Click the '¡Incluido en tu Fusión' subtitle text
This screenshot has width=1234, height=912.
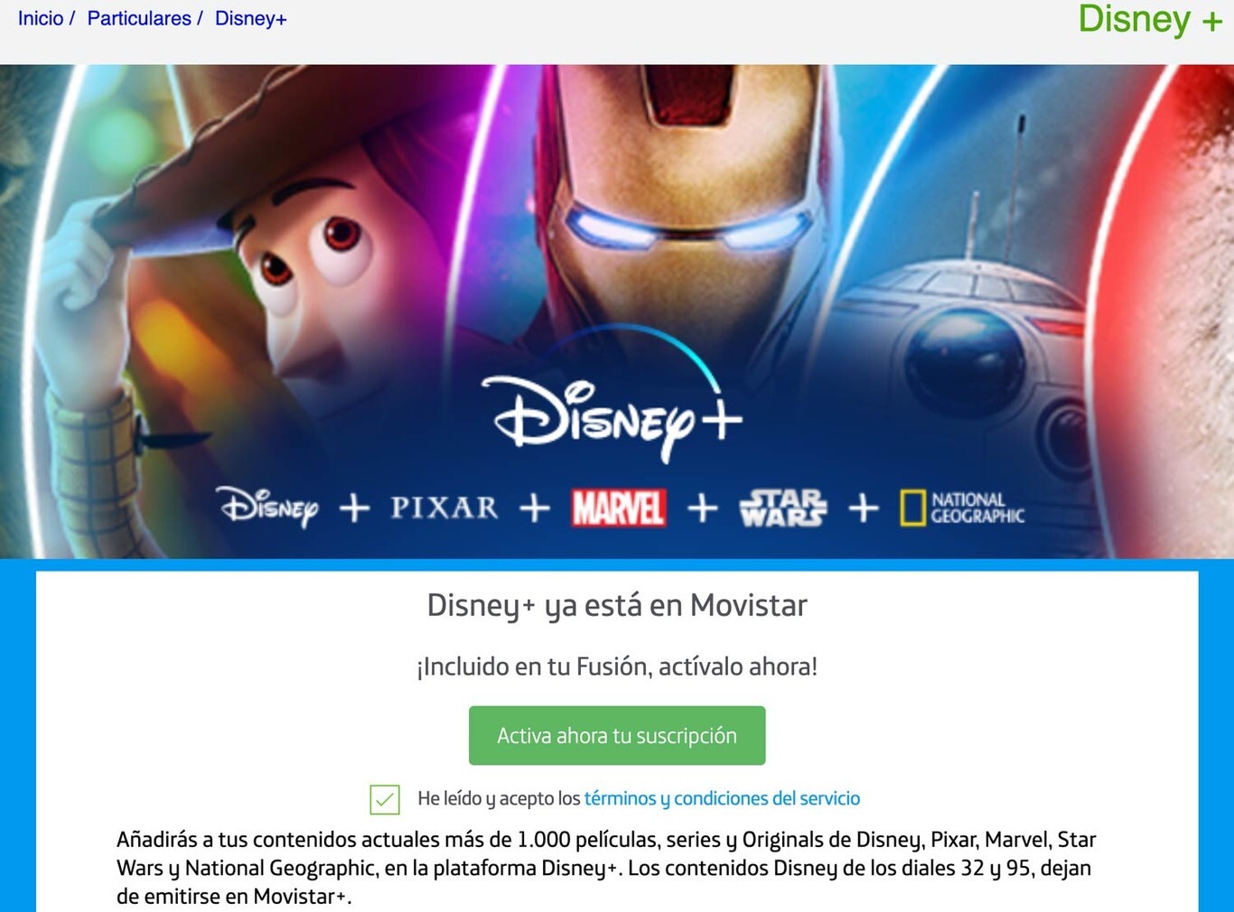point(617,666)
